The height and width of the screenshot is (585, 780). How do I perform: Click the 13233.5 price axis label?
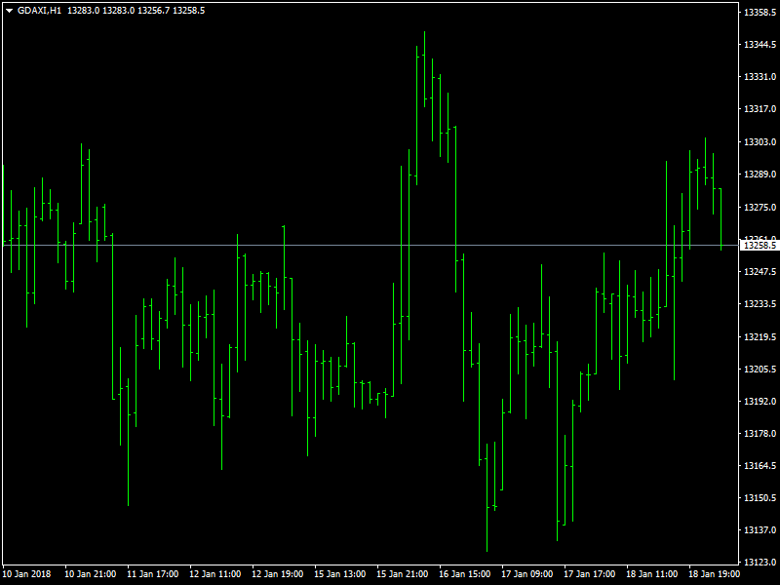click(x=760, y=304)
